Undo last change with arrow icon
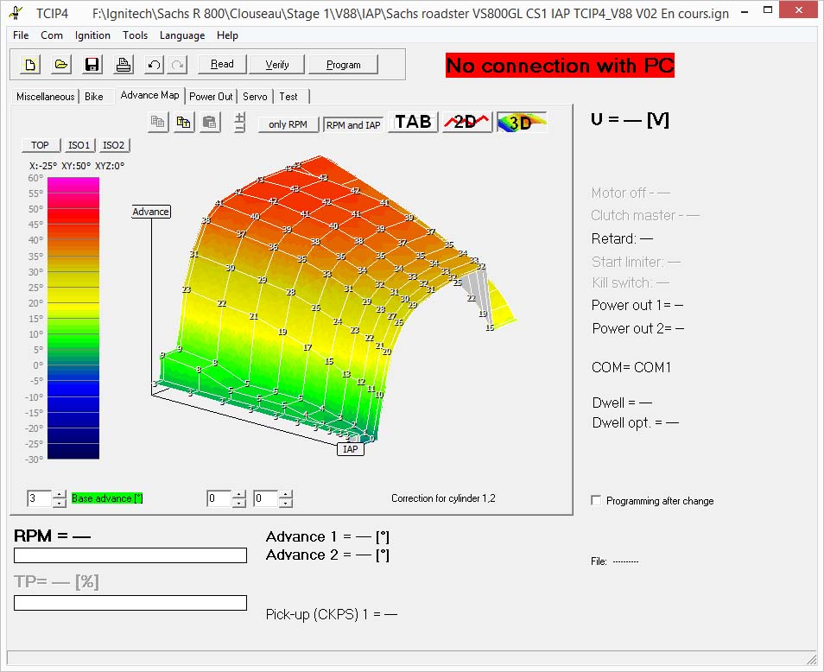This screenshot has height=672, width=824. [x=154, y=65]
